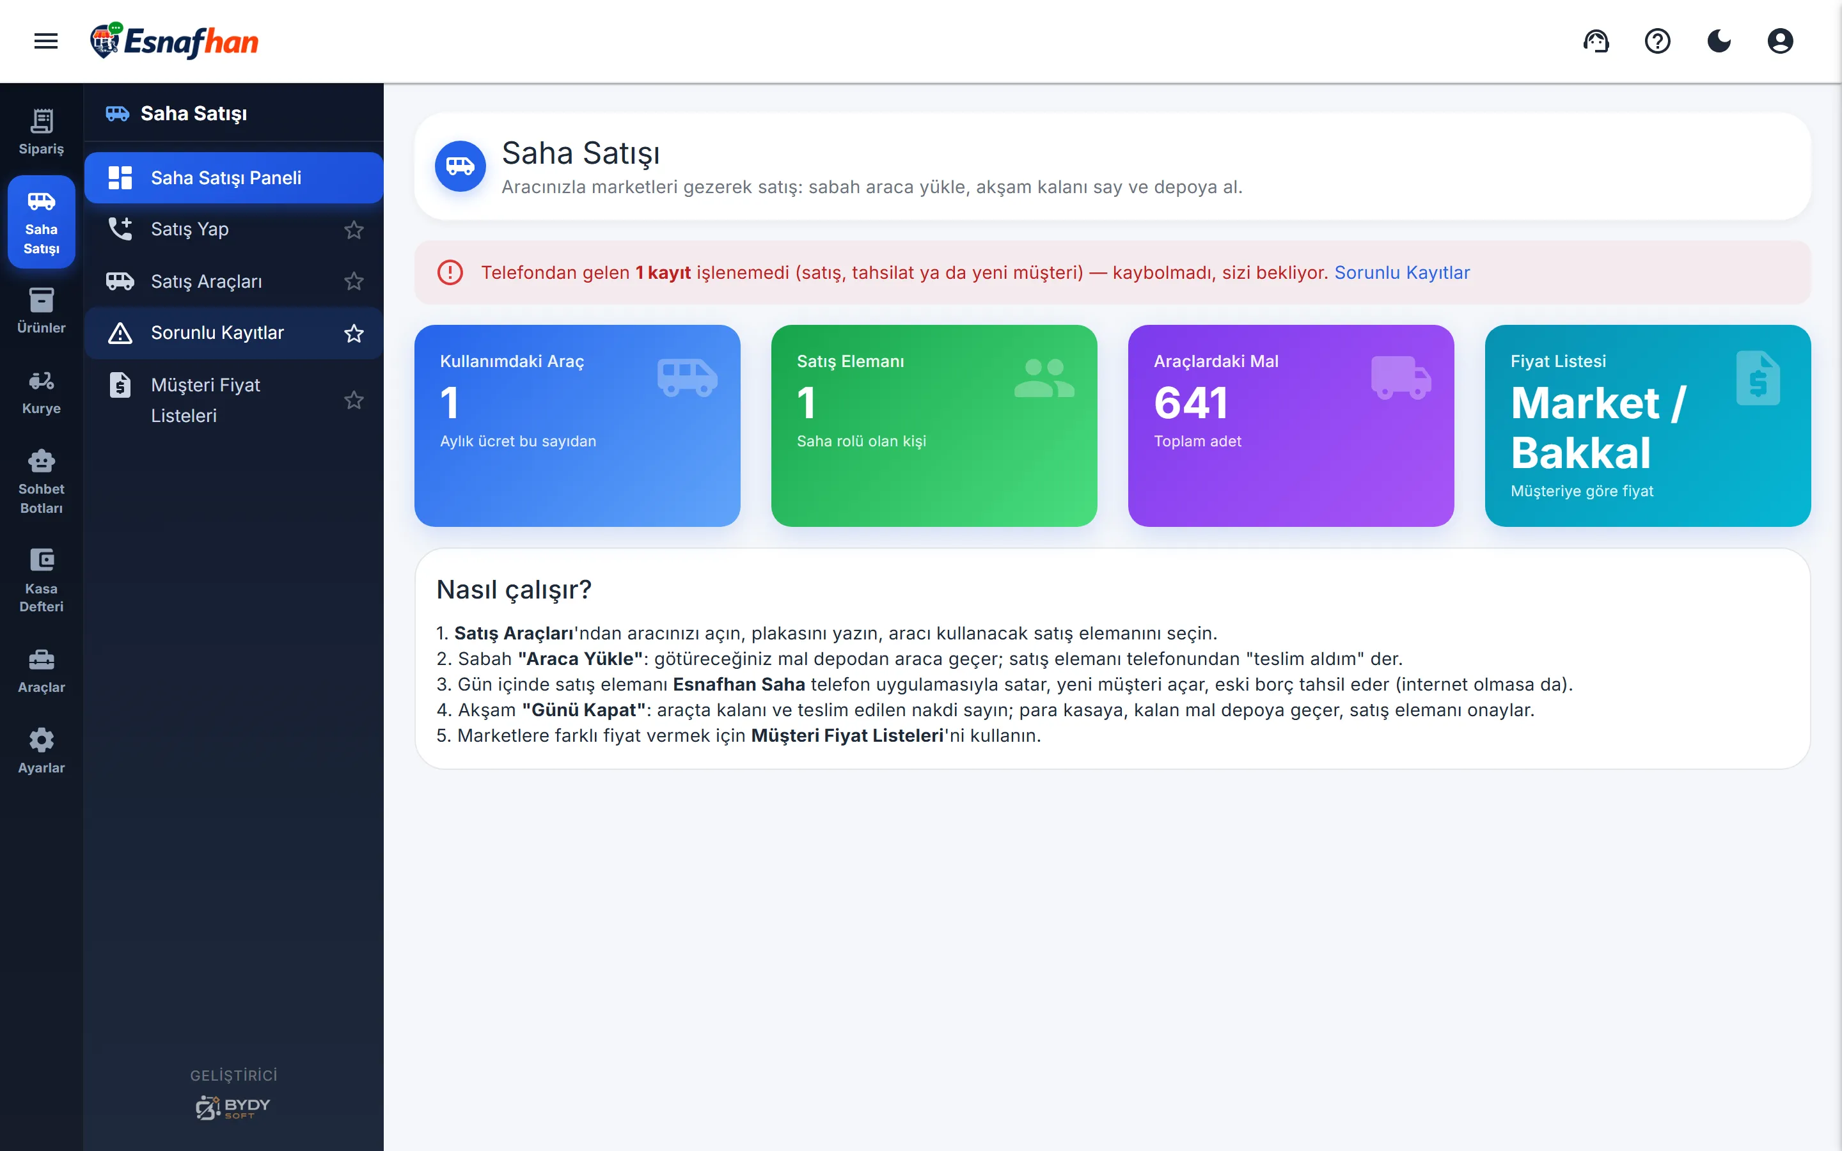Click the Saha Satışı submenu header
1842x1151 pixels.
tap(233, 113)
